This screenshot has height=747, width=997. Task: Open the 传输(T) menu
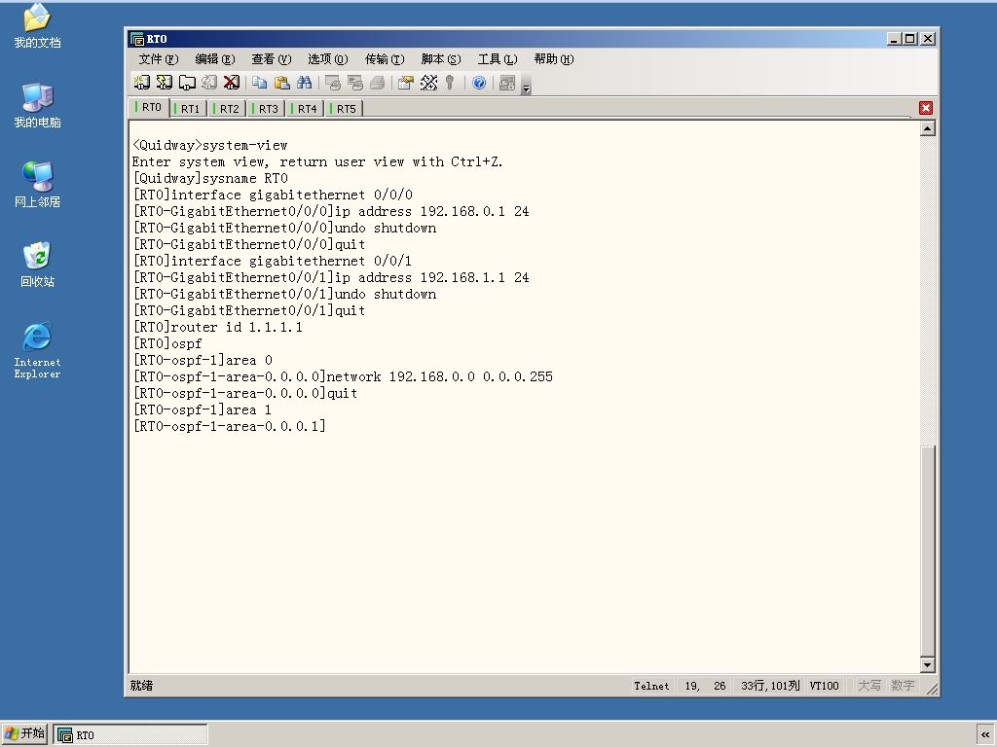[x=384, y=59]
